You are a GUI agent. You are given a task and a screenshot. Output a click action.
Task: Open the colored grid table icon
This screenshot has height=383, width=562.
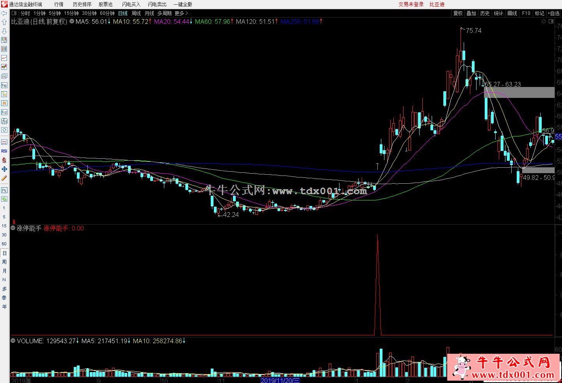[4, 49]
